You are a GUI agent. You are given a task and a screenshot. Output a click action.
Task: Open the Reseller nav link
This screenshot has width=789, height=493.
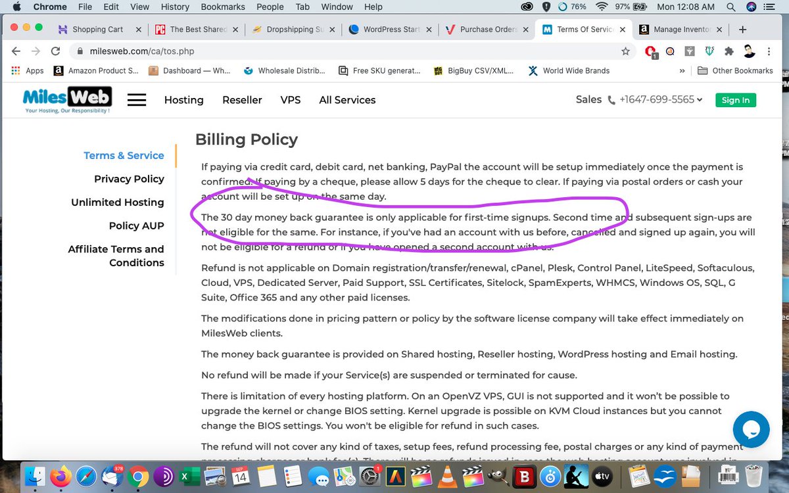tap(242, 100)
